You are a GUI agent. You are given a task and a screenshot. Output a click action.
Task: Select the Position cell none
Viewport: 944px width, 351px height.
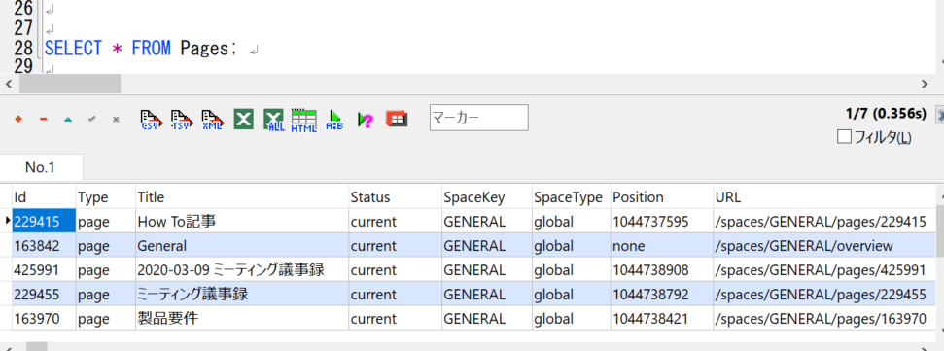click(662, 246)
